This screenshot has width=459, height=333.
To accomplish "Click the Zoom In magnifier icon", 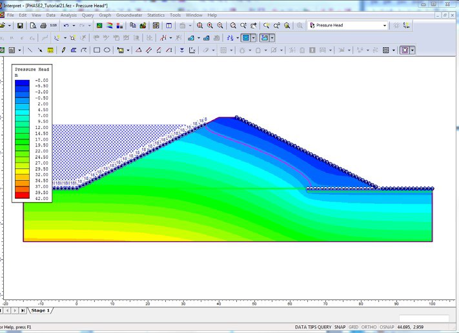I will [x=210, y=26].
